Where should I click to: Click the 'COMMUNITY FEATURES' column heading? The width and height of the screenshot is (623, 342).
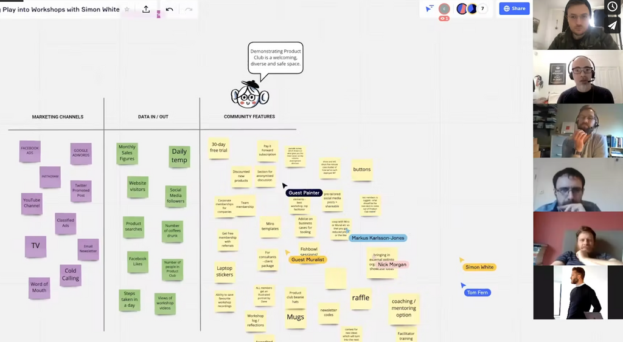point(249,117)
